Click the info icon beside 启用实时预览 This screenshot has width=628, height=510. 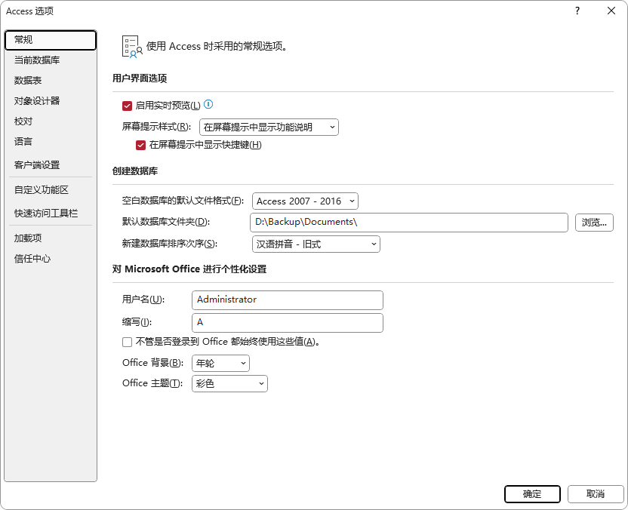tap(208, 105)
